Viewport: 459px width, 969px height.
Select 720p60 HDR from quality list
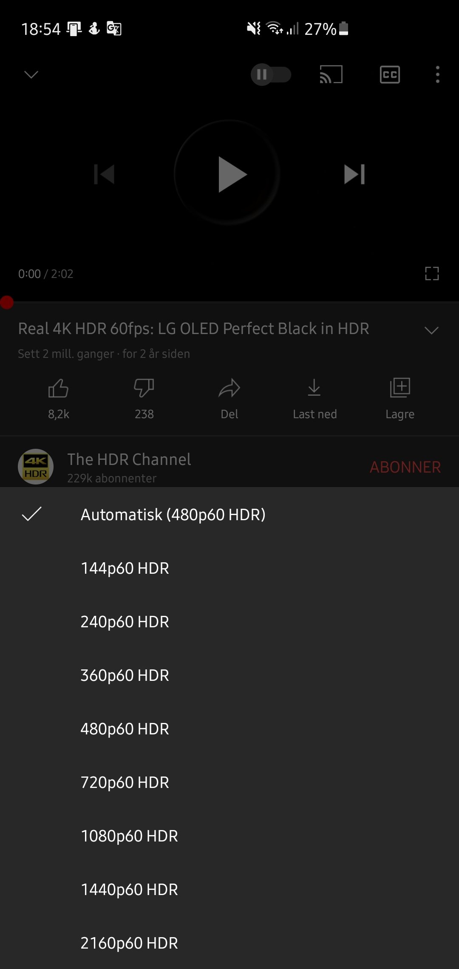tap(229, 782)
